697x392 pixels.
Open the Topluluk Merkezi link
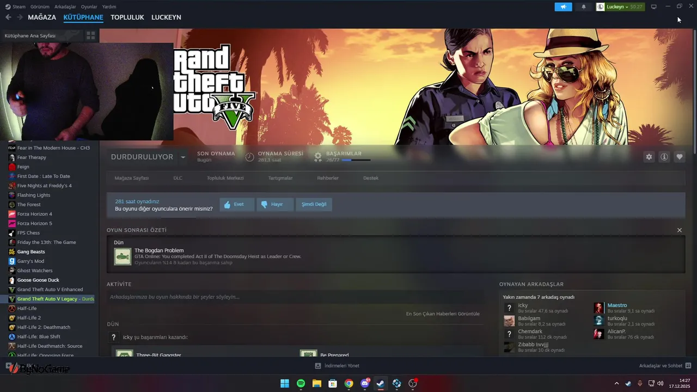pos(225,178)
